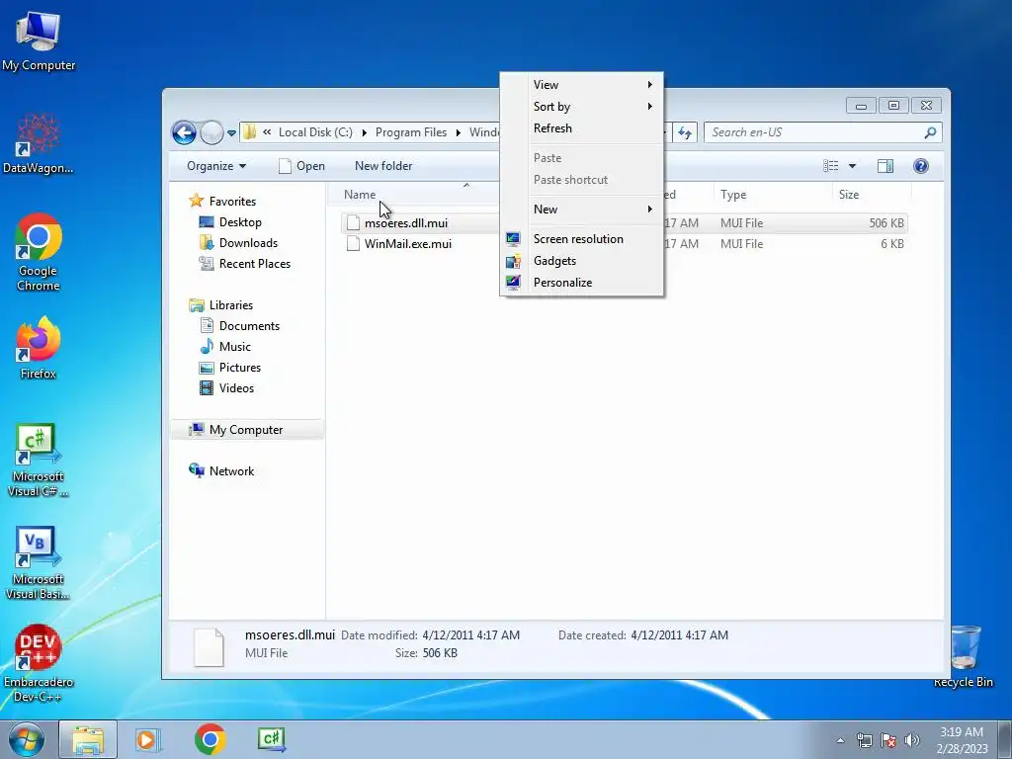Open Visual C# taskbar icon
The height and width of the screenshot is (759, 1012).
click(x=271, y=738)
